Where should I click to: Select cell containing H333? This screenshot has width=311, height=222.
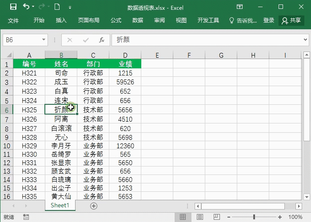[29, 179]
